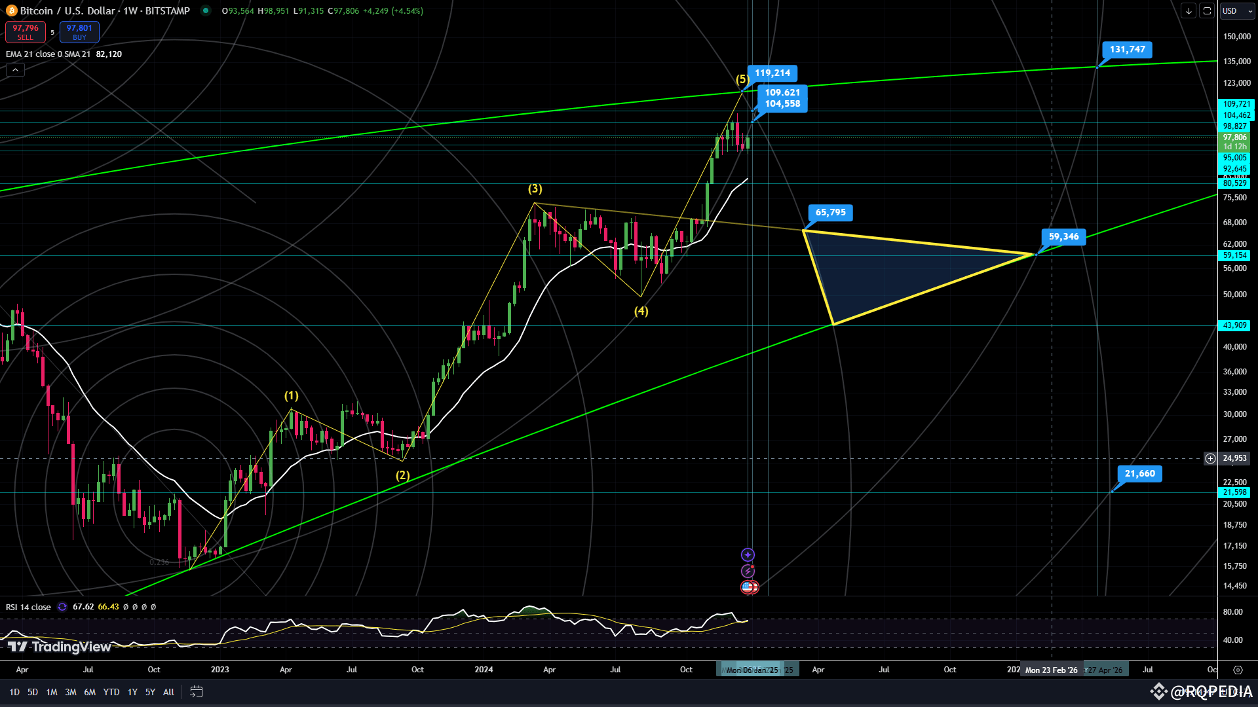Click the 21,598 price axis tag
The image size is (1258, 707).
pos(1234,492)
